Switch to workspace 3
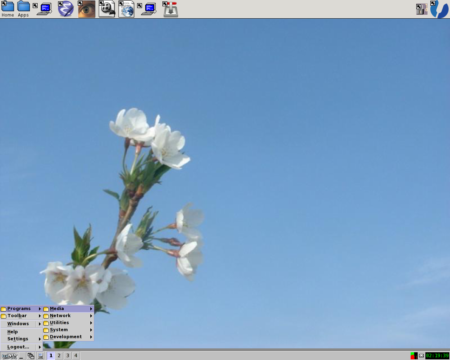 (68, 356)
